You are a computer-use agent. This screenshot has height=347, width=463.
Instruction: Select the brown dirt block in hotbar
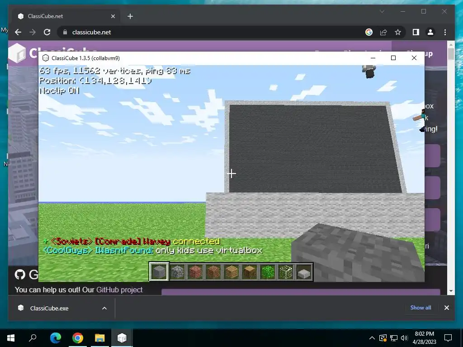point(213,272)
